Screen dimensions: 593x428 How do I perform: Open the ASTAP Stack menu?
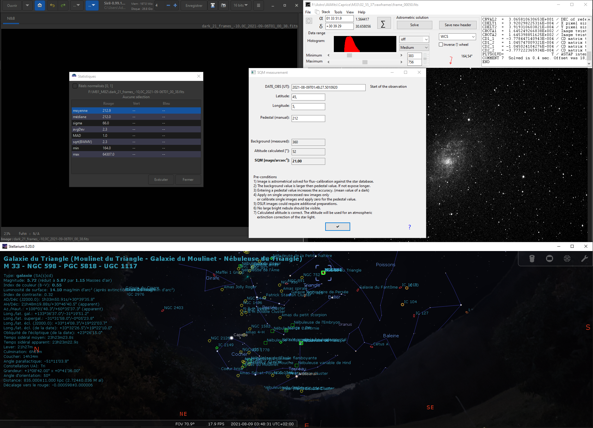(326, 12)
